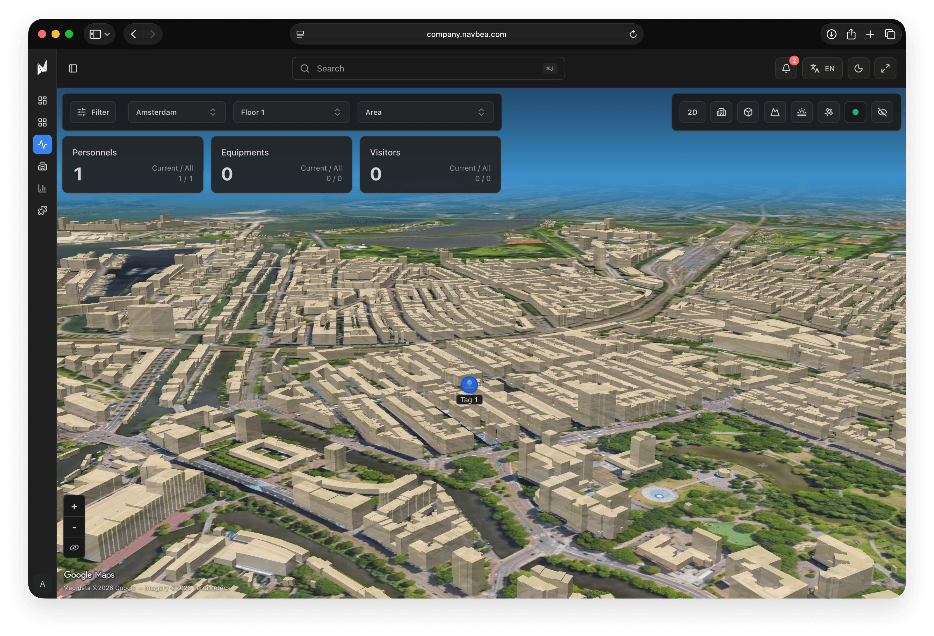Image resolution: width=934 pixels, height=636 pixels.
Task: Open the buildings section in sidebar
Action: click(x=42, y=167)
